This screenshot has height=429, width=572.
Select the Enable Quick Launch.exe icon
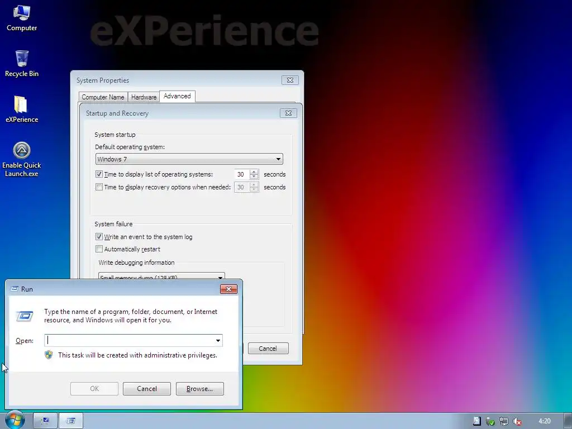point(22,159)
